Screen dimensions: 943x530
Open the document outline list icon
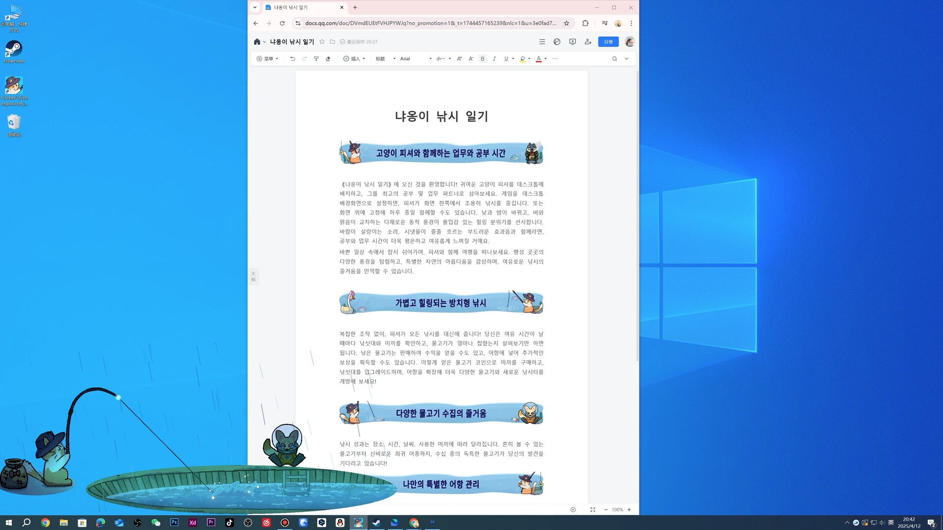point(542,42)
